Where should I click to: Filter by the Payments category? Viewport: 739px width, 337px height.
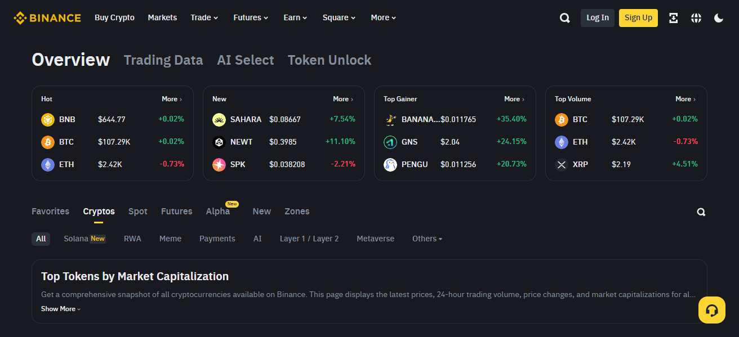point(217,239)
